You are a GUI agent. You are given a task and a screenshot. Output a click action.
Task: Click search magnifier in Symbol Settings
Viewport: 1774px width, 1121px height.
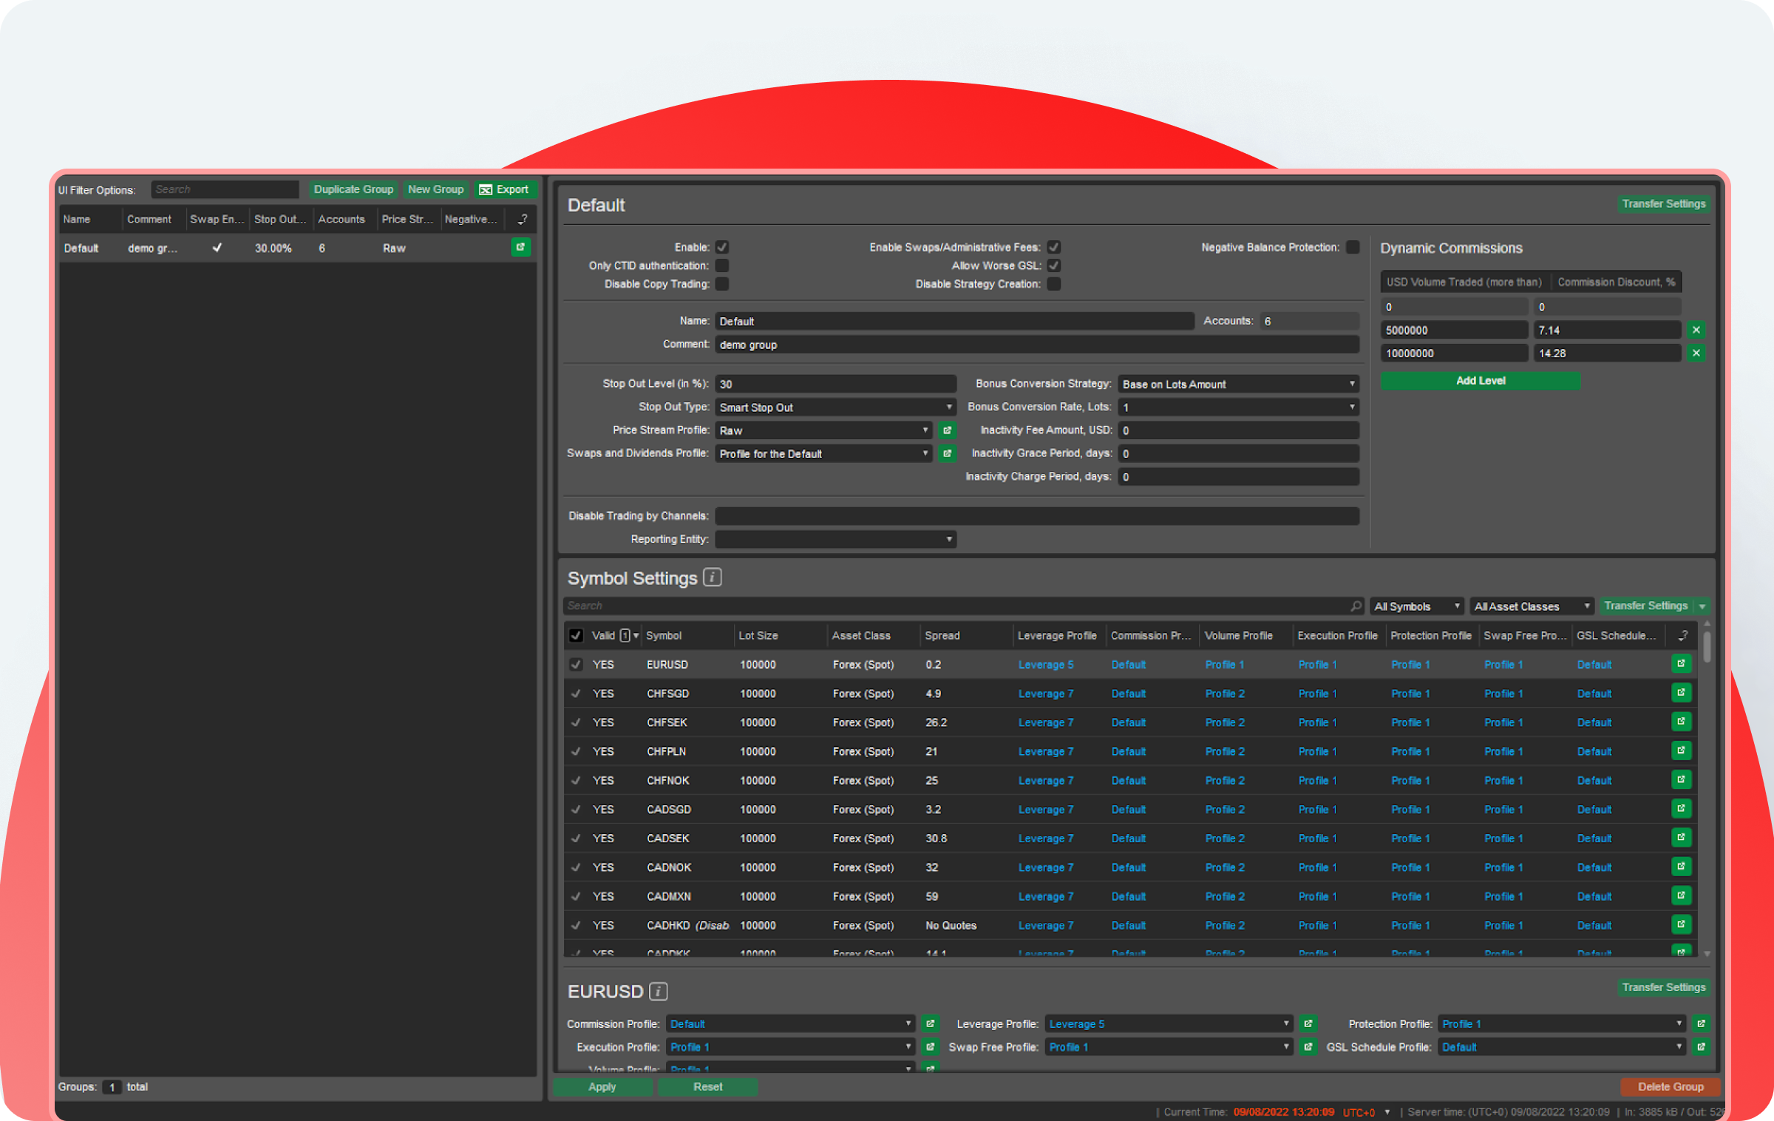coord(1356,606)
